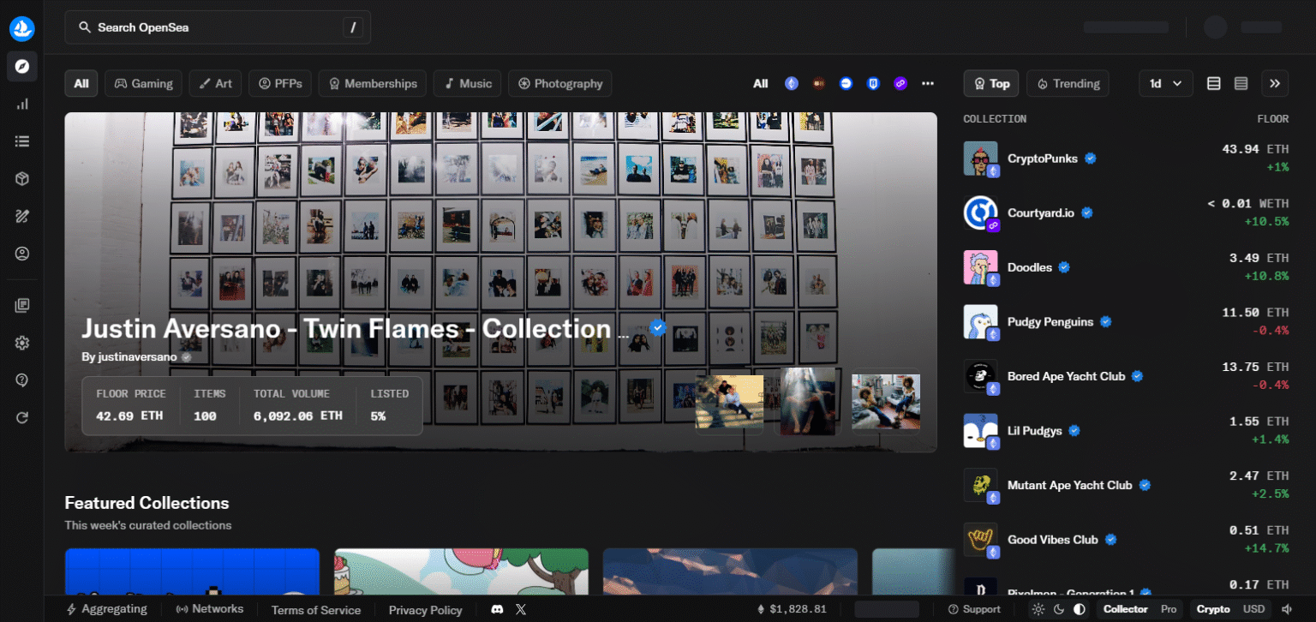This screenshot has width=1316, height=622.
Task: Click the OpenSea logo icon
Action: (x=22, y=28)
